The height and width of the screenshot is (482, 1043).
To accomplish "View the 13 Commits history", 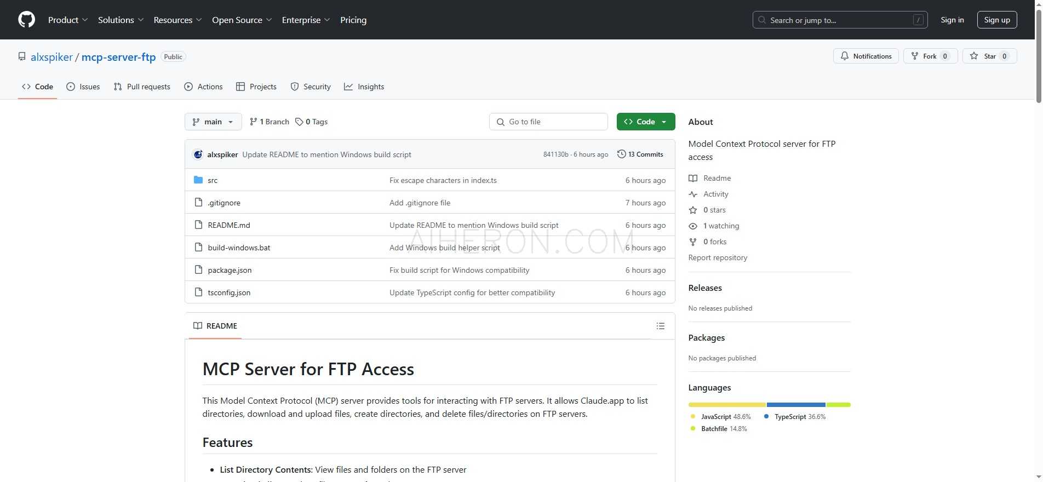I will tap(640, 154).
